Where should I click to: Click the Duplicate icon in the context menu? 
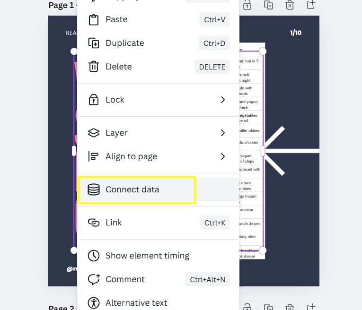pos(94,43)
